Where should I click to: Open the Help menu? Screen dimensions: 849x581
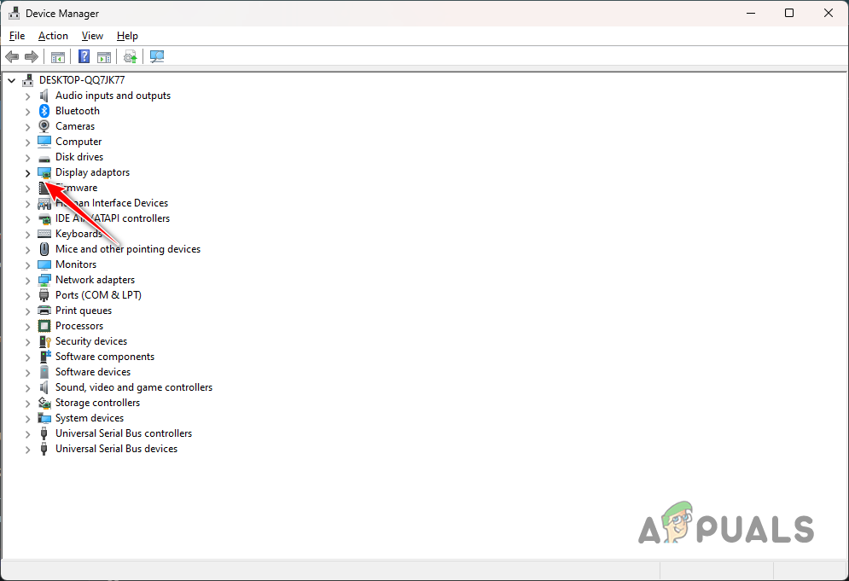(127, 36)
